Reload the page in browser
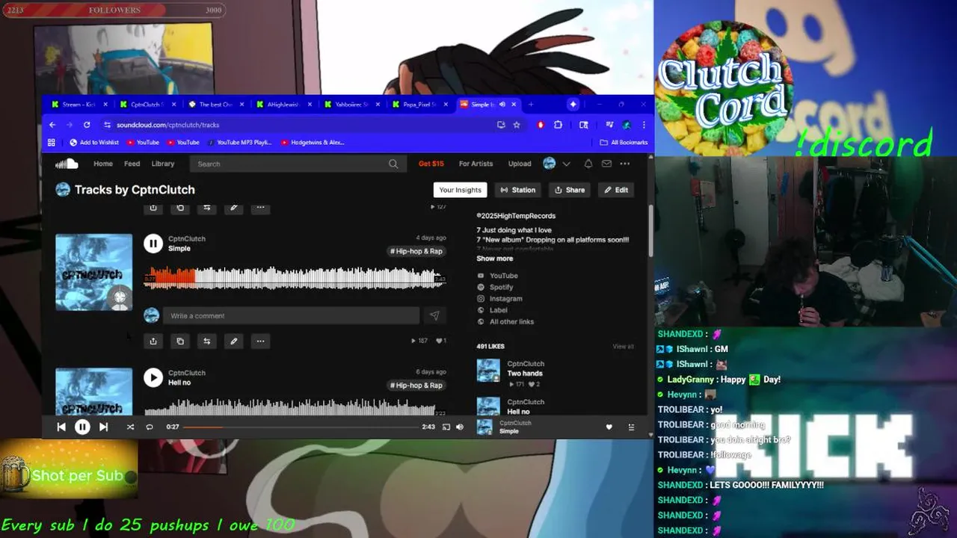The width and height of the screenshot is (957, 538). coord(87,125)
